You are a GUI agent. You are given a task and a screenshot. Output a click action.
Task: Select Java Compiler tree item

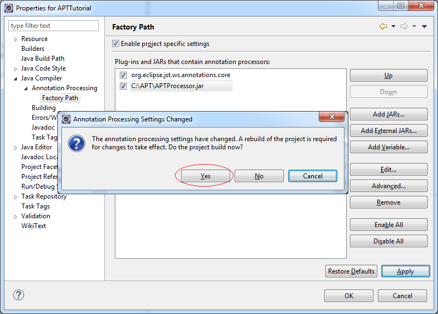[42, 78]
